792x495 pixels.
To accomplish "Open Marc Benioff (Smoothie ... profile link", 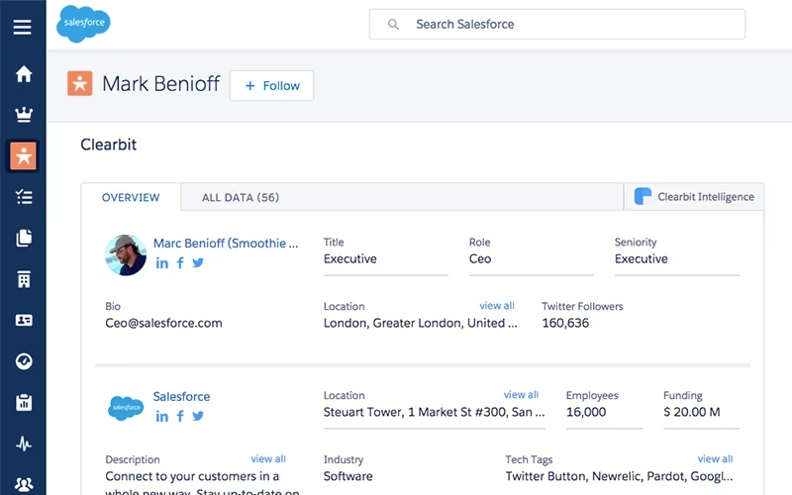I will [226, 243].
